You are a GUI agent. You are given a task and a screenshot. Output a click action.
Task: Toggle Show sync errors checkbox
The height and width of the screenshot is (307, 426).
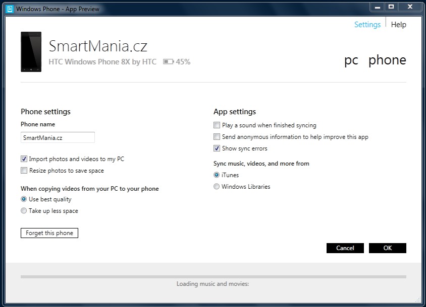pyautogui.click(x=217, y=148)
